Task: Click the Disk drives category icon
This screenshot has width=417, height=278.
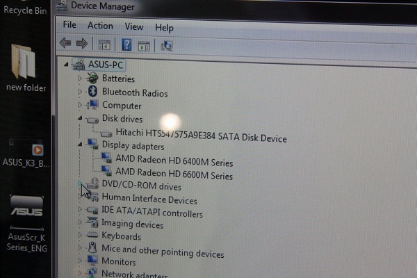Action: click(x=92, y=120)
